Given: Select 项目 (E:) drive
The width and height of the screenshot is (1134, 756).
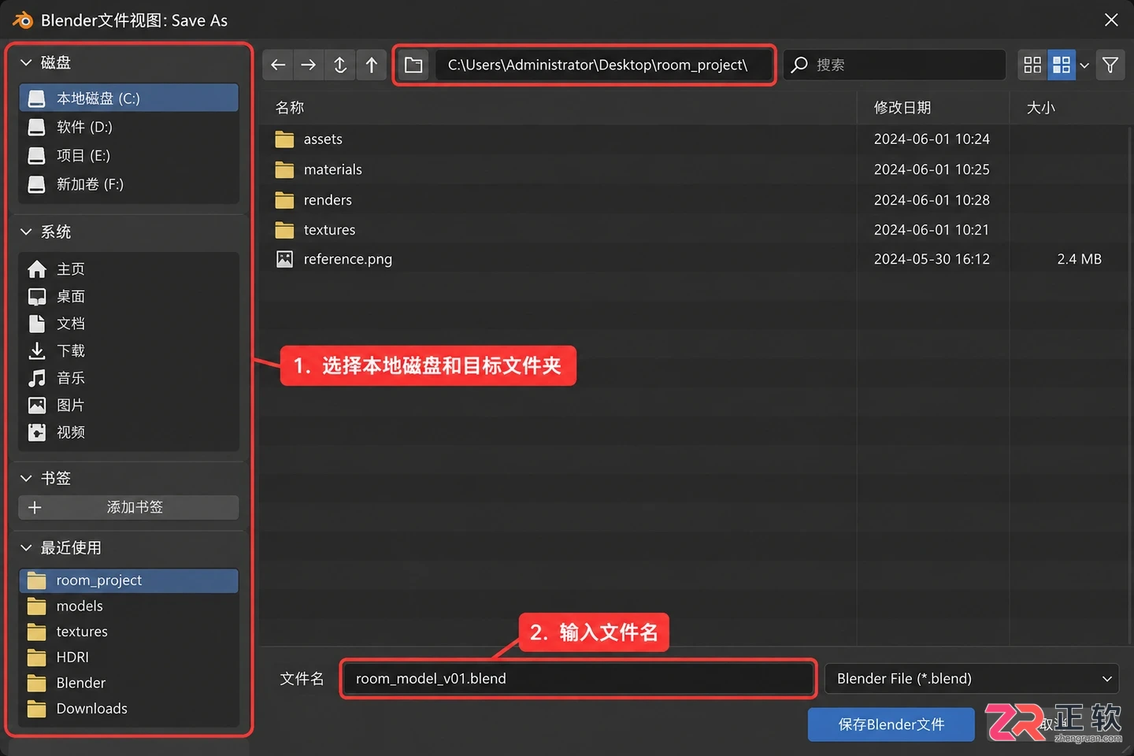Looking at the screenshot, I should click(x=128, y=155).
